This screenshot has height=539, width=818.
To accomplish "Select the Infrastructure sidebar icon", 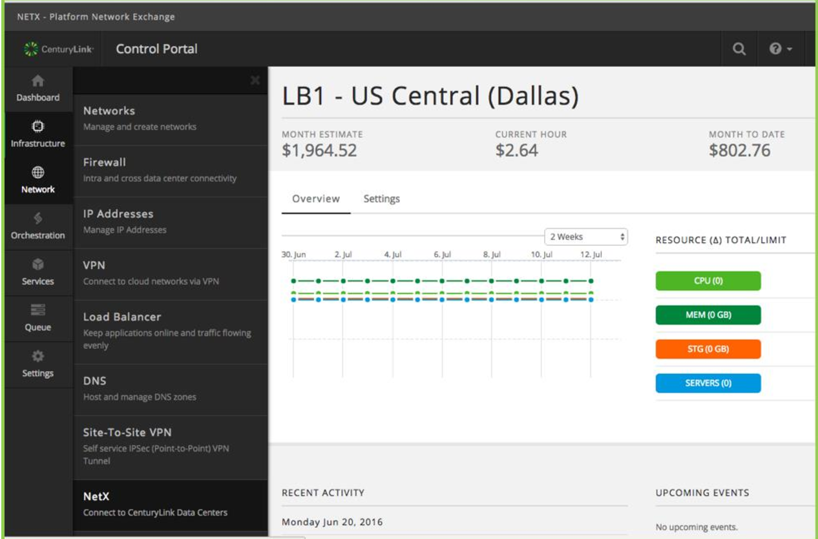I will (x=39, y=131).
